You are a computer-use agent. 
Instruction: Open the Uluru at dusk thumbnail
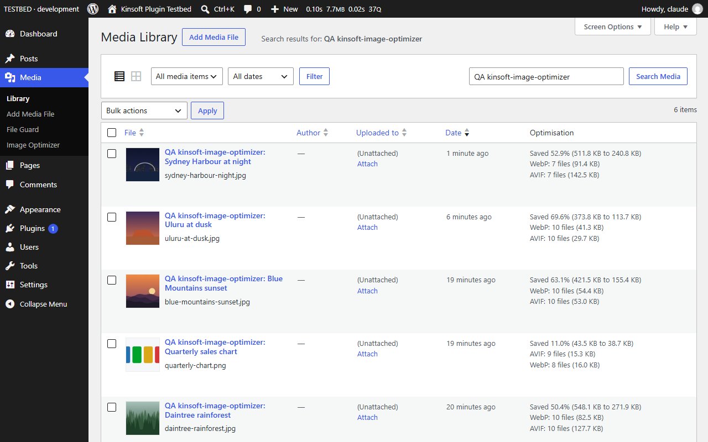[x=143, y=228]
